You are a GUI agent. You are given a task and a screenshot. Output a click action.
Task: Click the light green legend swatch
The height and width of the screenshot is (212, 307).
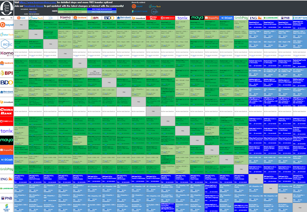(x=72, y=11)
